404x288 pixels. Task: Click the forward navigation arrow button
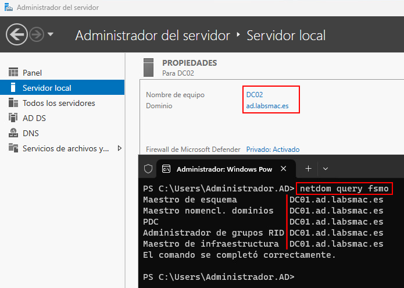[37, 34]
